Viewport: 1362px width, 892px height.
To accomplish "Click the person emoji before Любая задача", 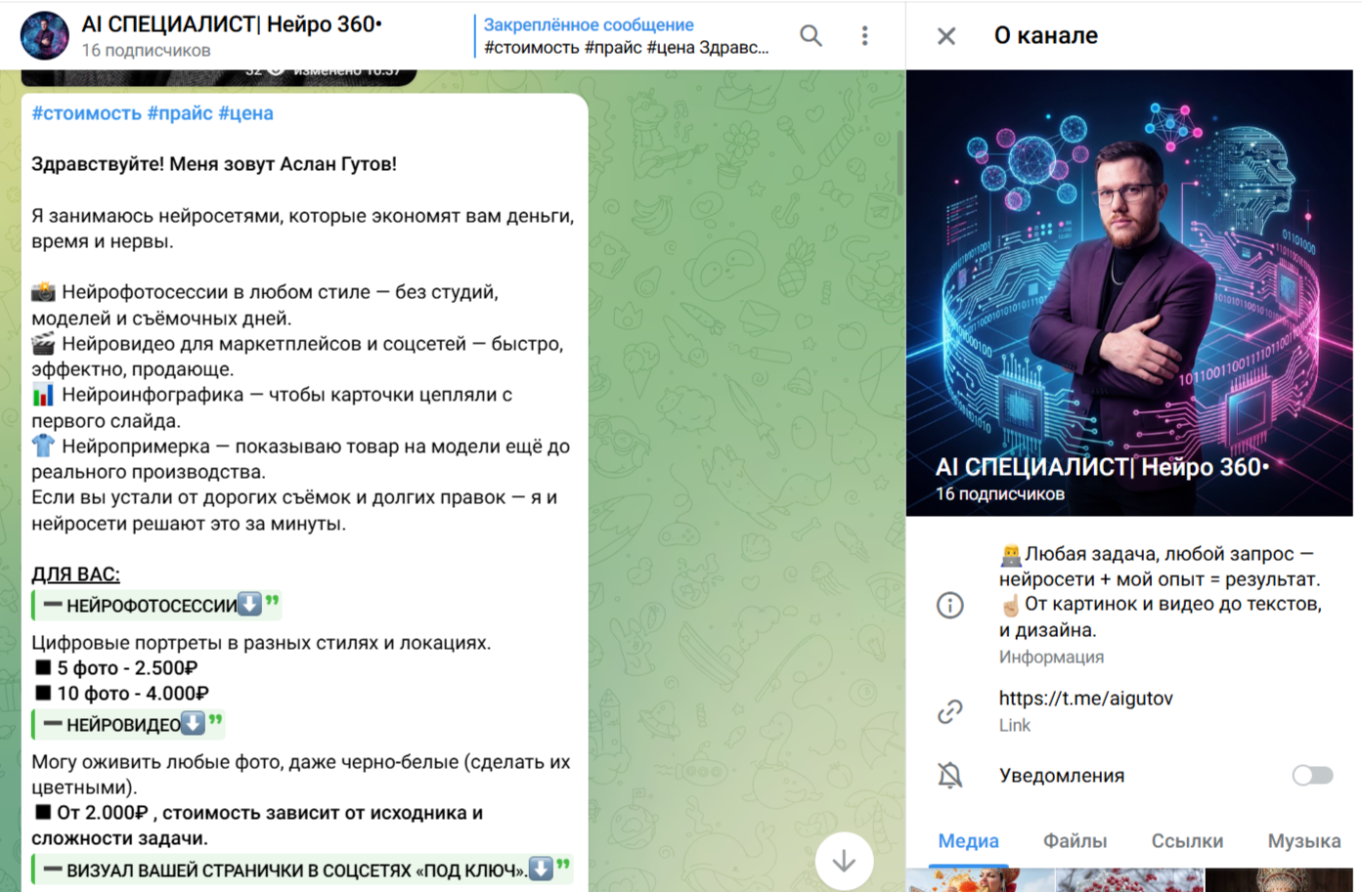I will click(x=1010, y=555).
